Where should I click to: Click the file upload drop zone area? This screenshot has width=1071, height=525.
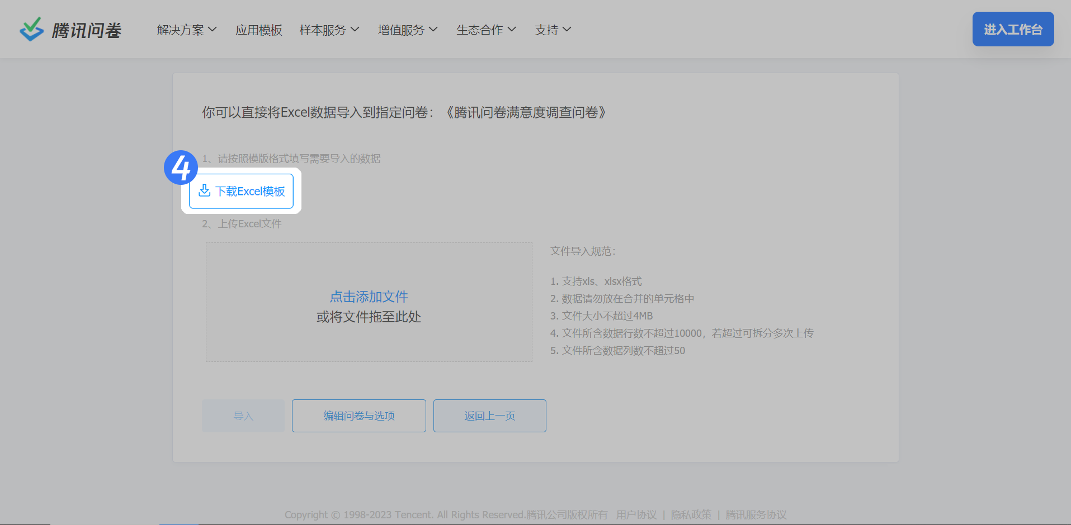point(369,302)
